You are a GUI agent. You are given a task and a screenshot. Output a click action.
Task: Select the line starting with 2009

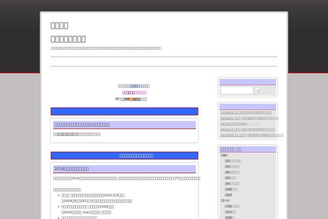coord(97,201)
